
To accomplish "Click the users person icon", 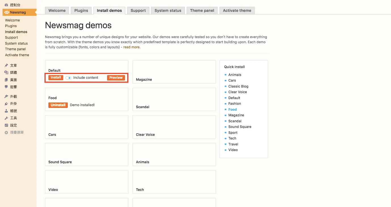I will click(6, 111).
